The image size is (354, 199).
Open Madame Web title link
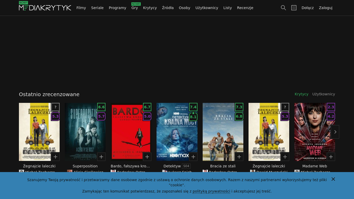tap(315, 166)
